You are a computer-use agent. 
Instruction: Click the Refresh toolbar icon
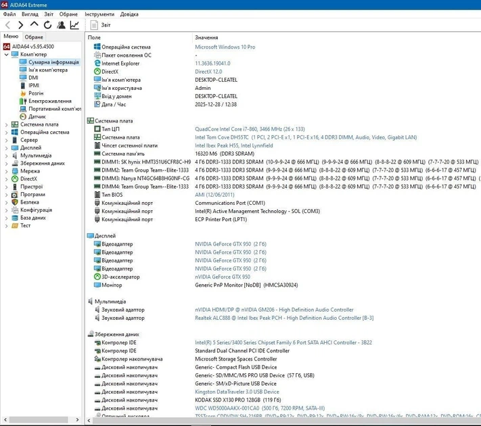click(x=47, y=25)
